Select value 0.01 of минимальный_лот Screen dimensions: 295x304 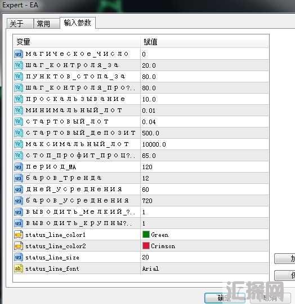pos(149,111)
